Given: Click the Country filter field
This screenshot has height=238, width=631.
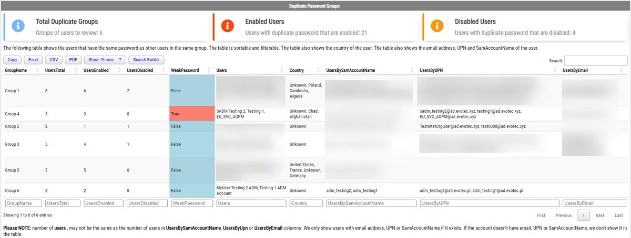Looking at the screenshot, I should (306, 203).
